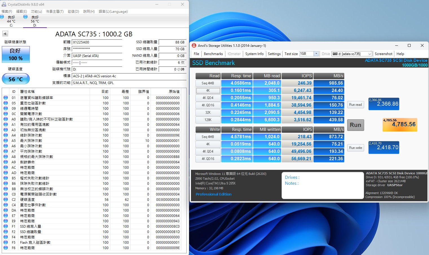Viewport: 429px width, 255px height.
Task: Open Anvil's Benchmarks menu
Action: pyautogui.click(x=213, y=54)
